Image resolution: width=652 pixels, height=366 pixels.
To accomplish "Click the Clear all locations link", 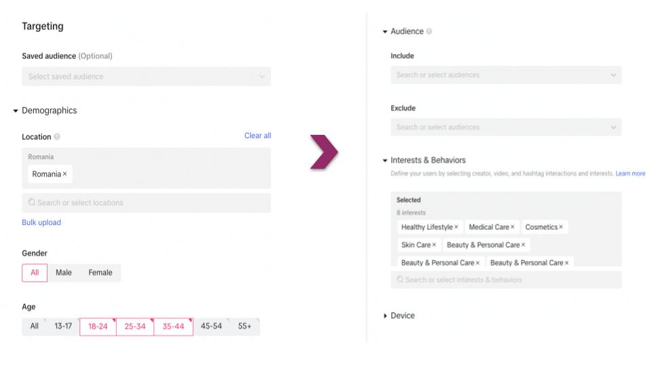I will click(x=257, y=136).
